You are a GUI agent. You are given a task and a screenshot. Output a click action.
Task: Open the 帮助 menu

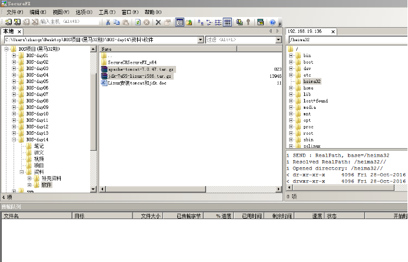point(153,12)
